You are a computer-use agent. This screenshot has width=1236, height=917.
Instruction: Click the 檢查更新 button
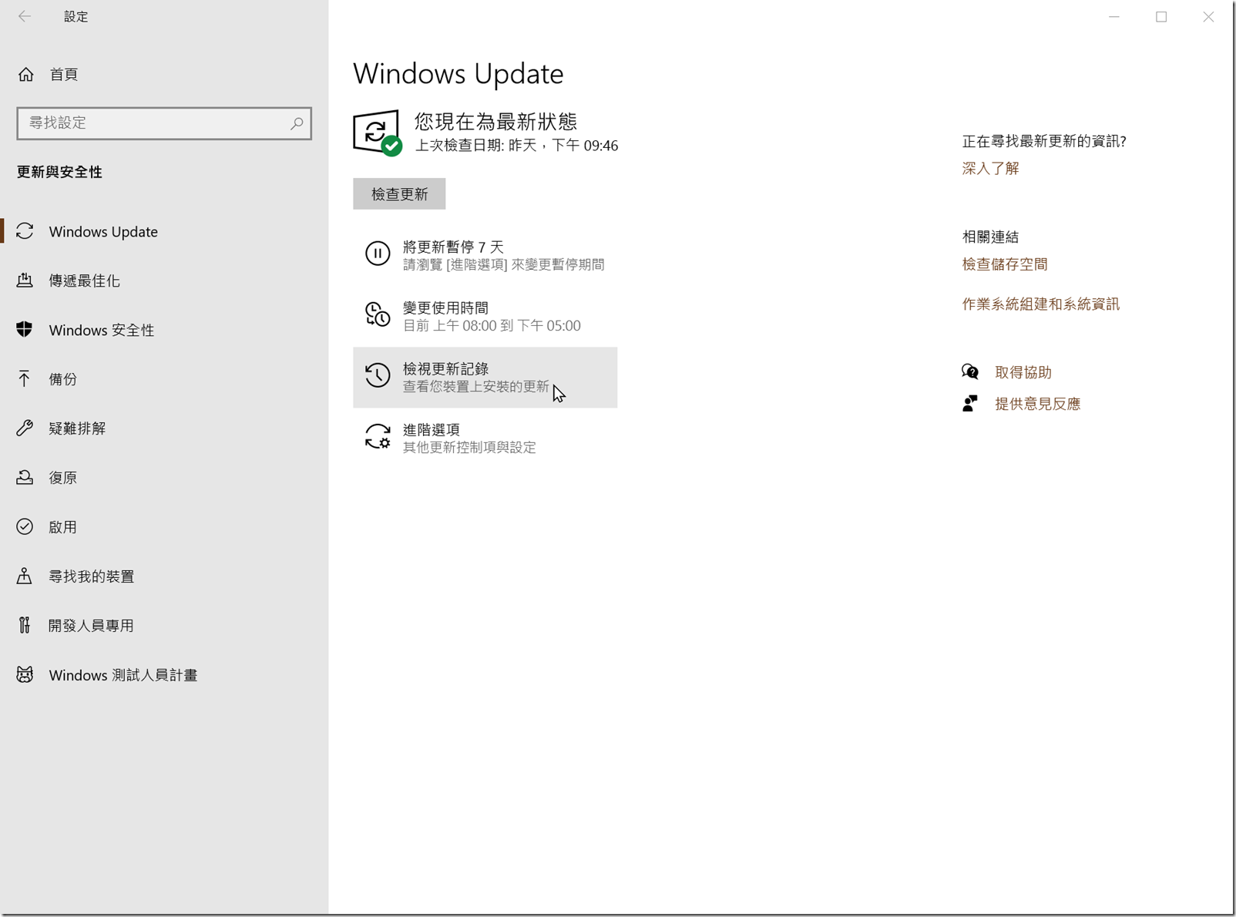(x=399, y=193)
